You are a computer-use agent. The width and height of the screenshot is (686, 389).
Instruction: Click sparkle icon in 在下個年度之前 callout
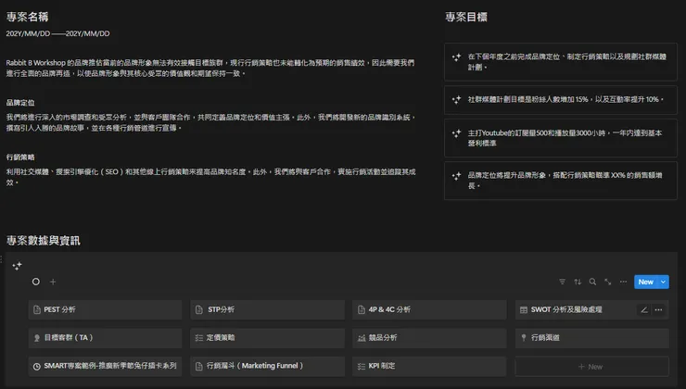(456, 57)
